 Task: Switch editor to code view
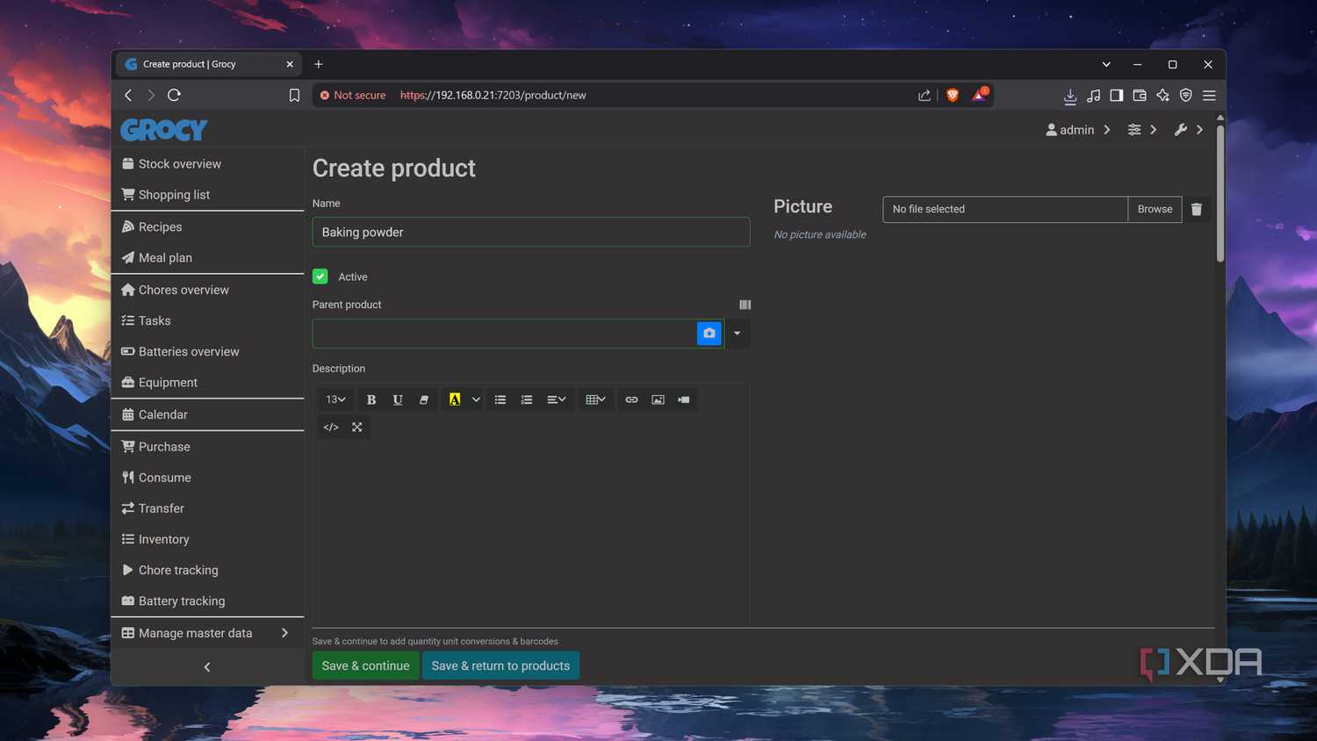click(x=331, y=427)
